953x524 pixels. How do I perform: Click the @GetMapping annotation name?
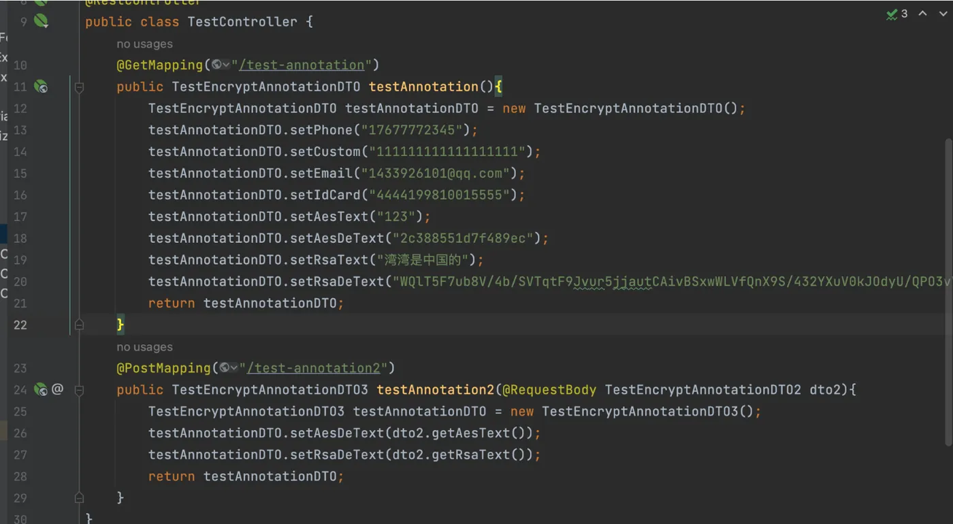(x=160, y=65)
